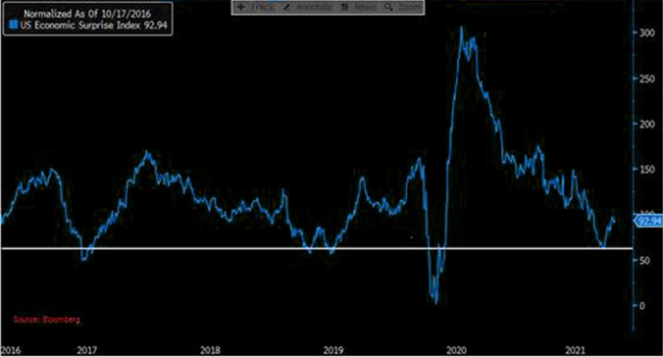Click the 150 y-axis label
Viewport: 663px width, 357px height.
(647, 170)
